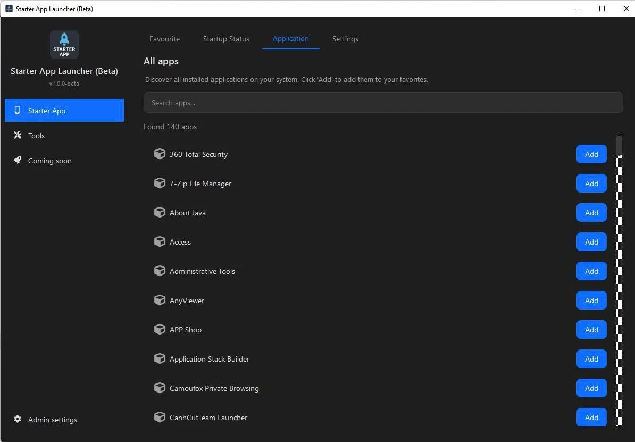The height and width of the screenshot is (442, 635).
Task: Click the Coming soon rocket icon
Action: pos(16,160)
